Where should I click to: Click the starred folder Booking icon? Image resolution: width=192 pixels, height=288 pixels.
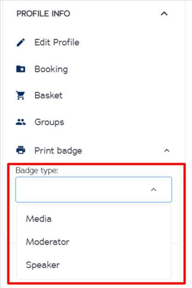tap(21, 69)
